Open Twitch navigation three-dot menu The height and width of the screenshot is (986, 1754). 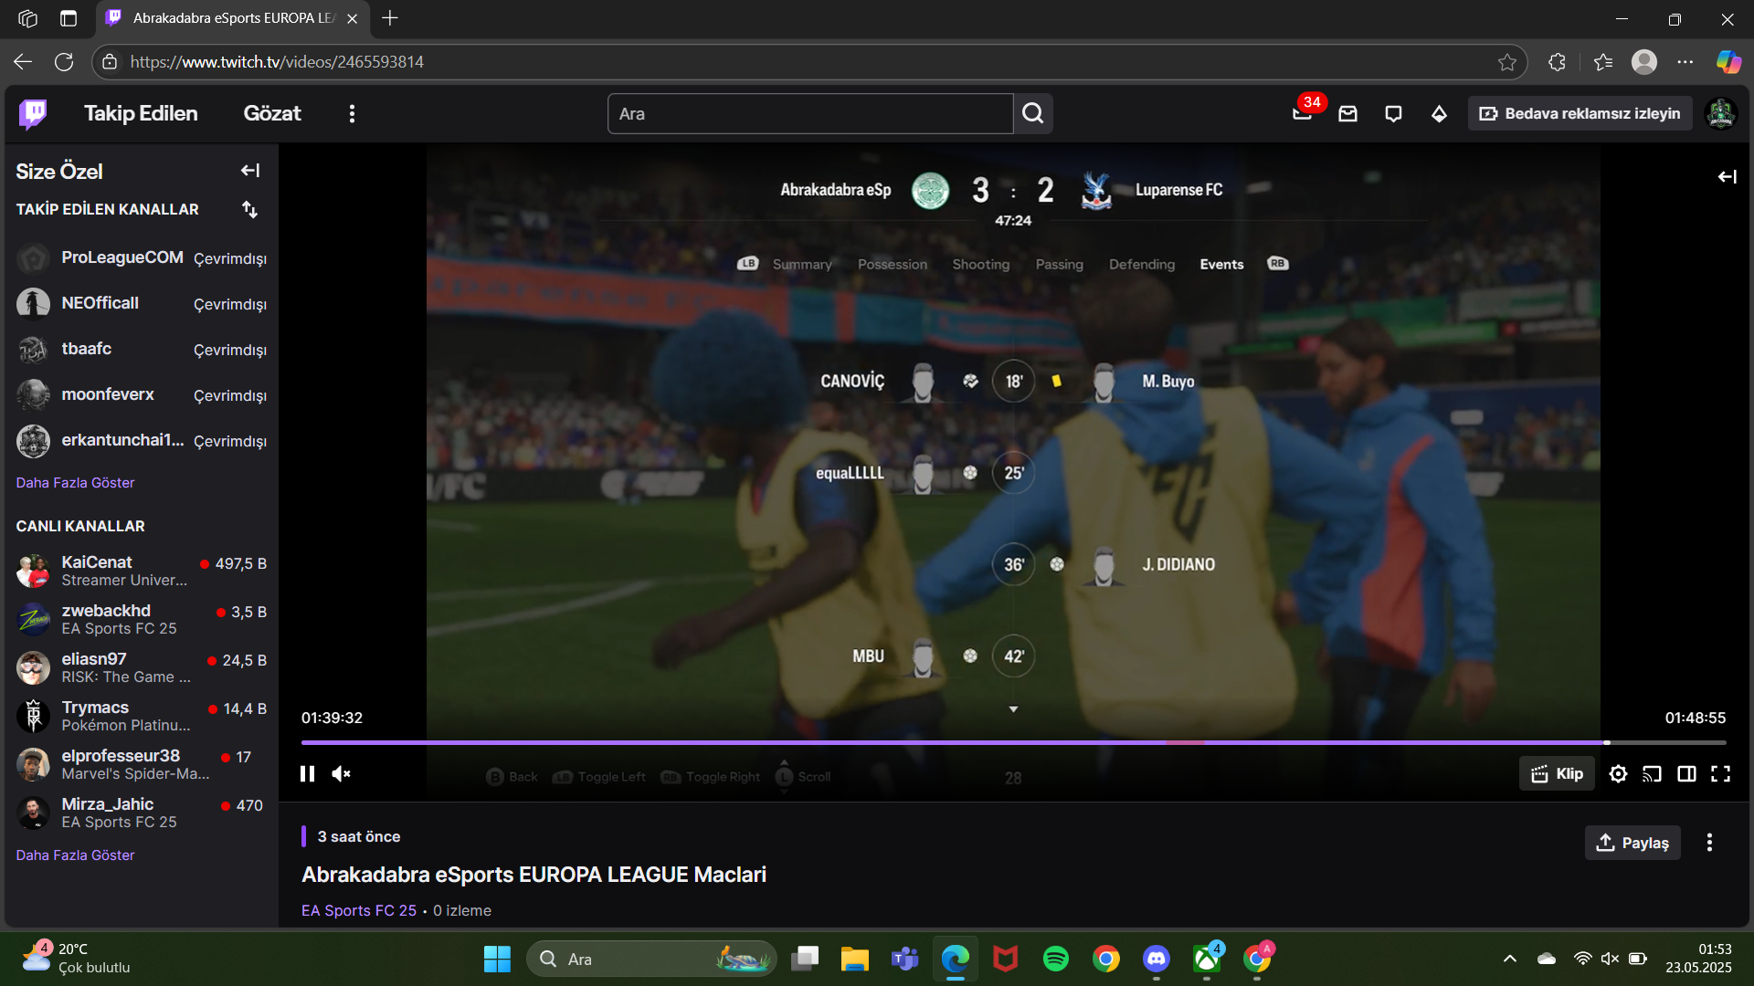pyautogui.click(x=352, y=113)
